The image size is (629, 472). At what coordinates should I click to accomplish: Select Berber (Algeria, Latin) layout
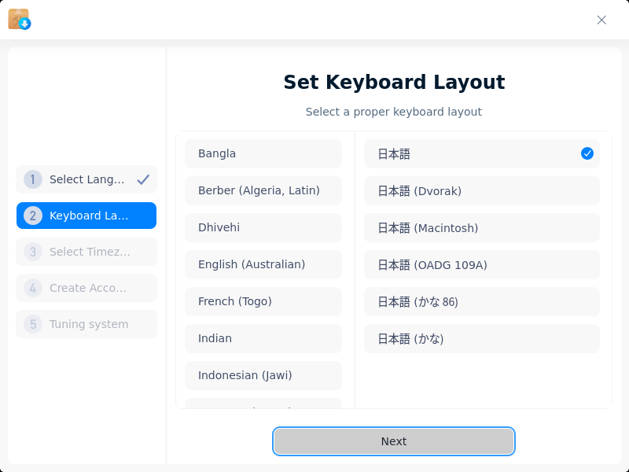coord(263,190)
